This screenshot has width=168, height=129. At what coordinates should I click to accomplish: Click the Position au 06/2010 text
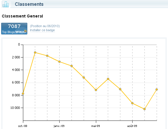click(45, 26)
